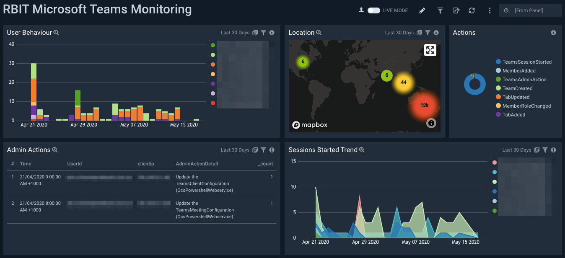
Task: Select the green 6 cluster near India
Action: pyautogui.click(x=386, y=76)
